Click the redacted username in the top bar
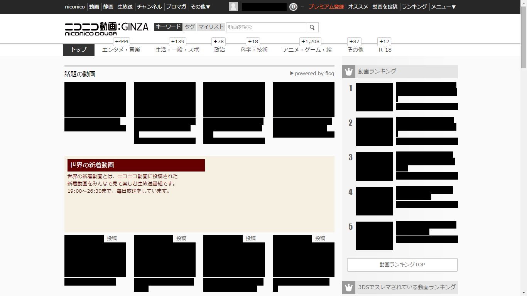 [x=264, y=7]
